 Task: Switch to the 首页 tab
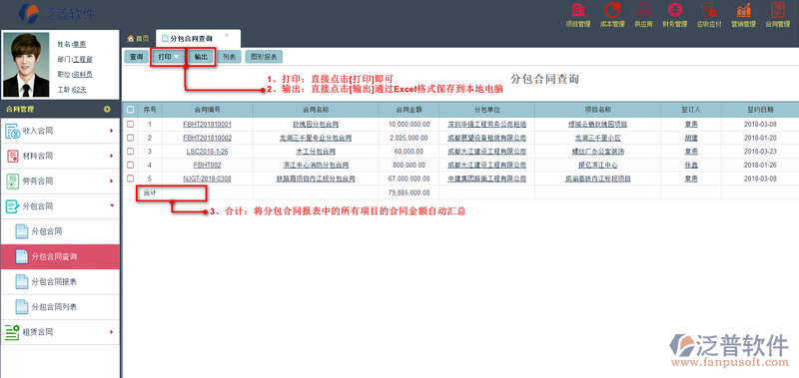(x=138, y=39)
